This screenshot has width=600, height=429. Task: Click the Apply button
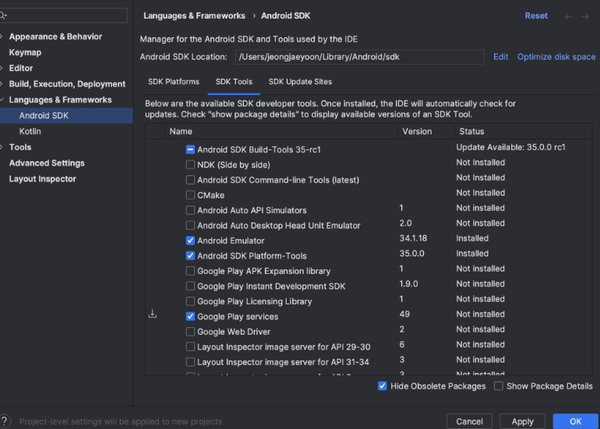click(522, 421)
